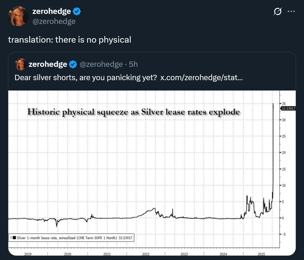Click the 2025 label on chart timeline
Screen dimensions: 304x260
pos(261,254)
